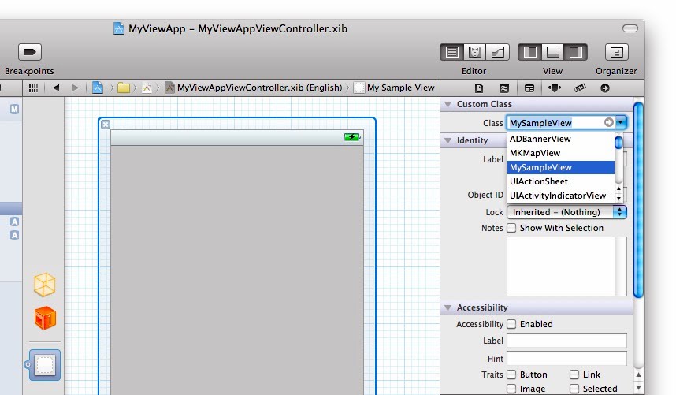Select the File's Owner placeholder cube
The height and width of the screenshot is (395, 676).
pos(45,285)
